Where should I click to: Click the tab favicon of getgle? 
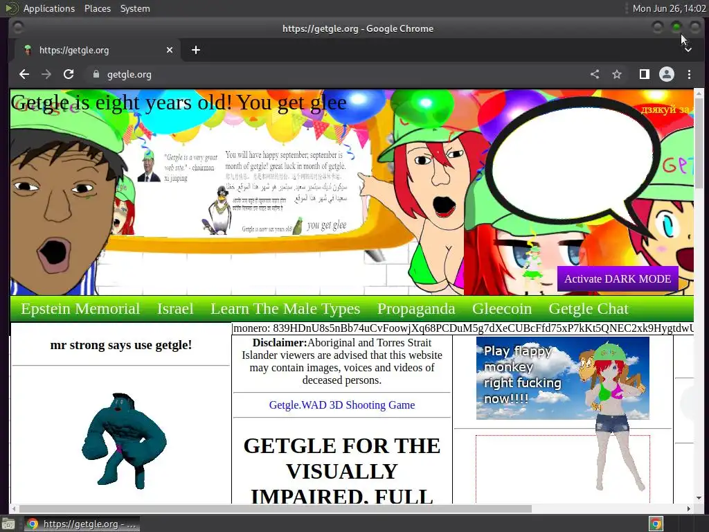[28, 50]
